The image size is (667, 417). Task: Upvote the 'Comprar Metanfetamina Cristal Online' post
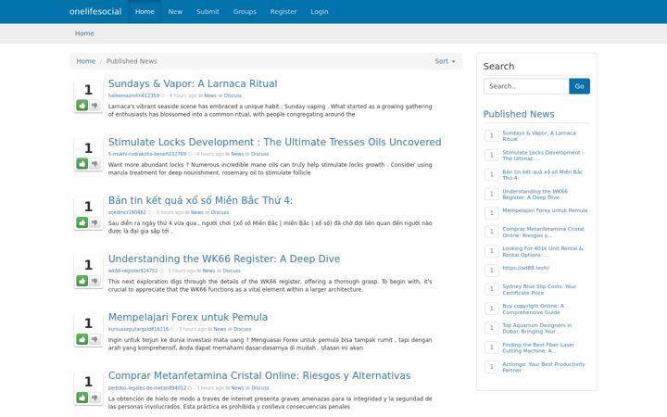82,398
